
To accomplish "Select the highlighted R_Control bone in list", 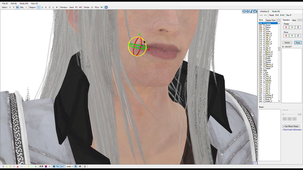I will tap(268, 23).
